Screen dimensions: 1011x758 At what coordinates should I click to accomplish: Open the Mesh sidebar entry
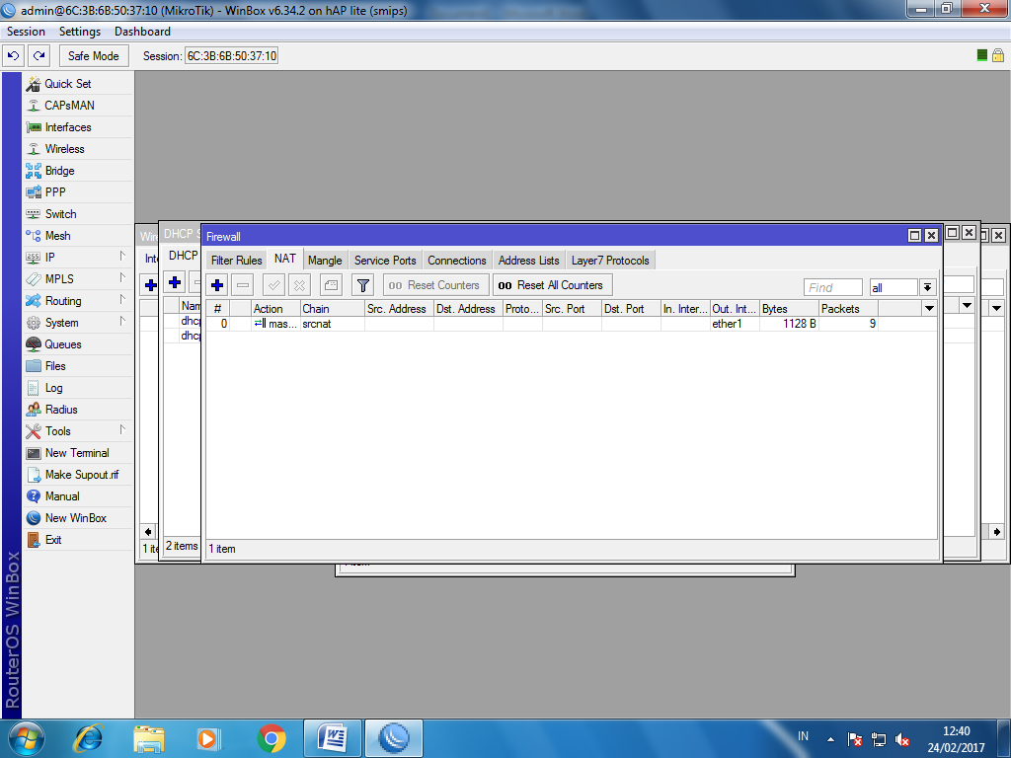click(x=77, y=236)
